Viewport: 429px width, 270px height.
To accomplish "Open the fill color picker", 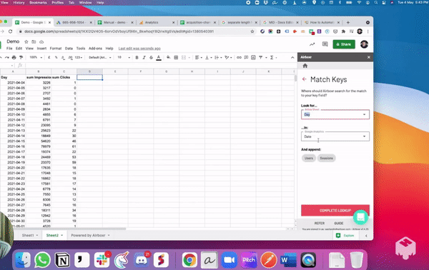I will point(168,57).
